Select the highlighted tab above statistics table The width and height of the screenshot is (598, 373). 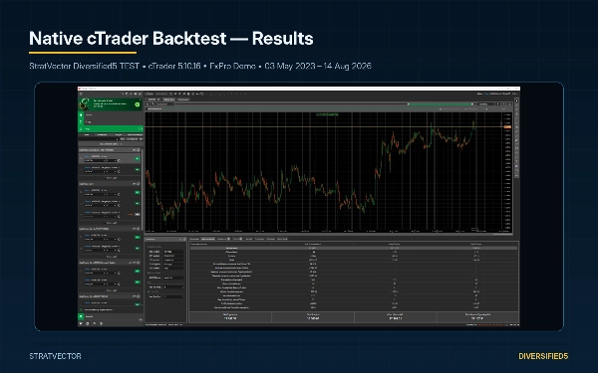(208, 239)
